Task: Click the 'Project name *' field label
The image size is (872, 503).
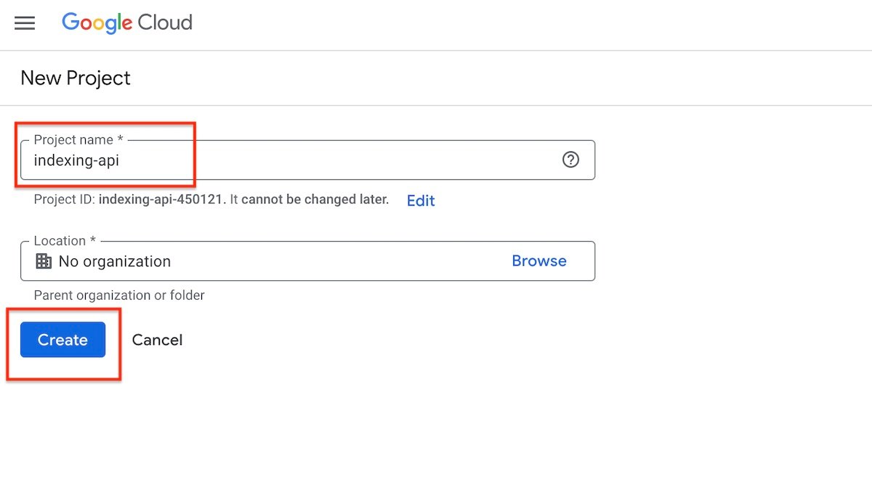Action: pos(78,139)
